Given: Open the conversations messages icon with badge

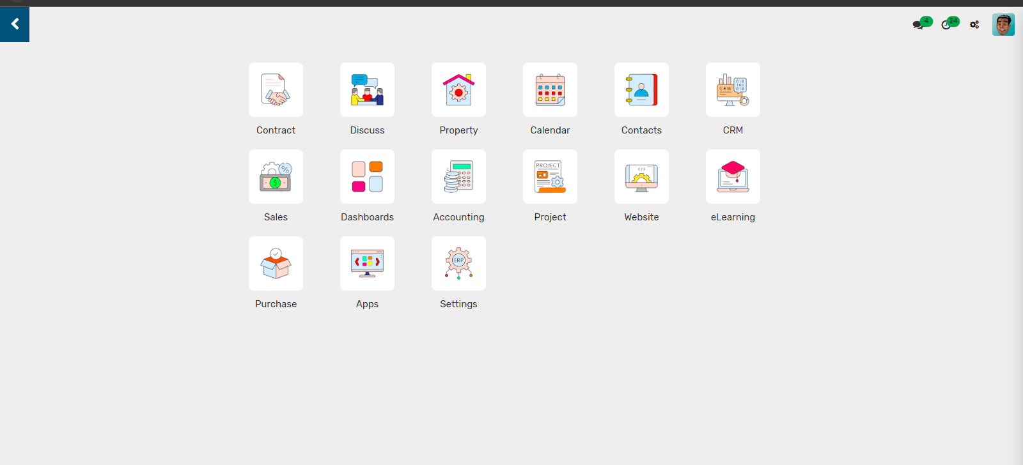Looking at the screenshot, I should 918,25.
